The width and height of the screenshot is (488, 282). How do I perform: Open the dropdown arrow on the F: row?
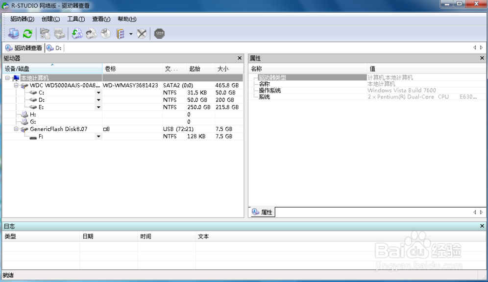(98, 137)
